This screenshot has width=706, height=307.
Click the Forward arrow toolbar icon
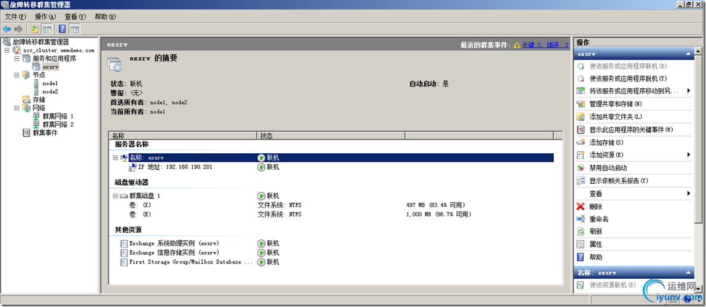tap(18, 29)
